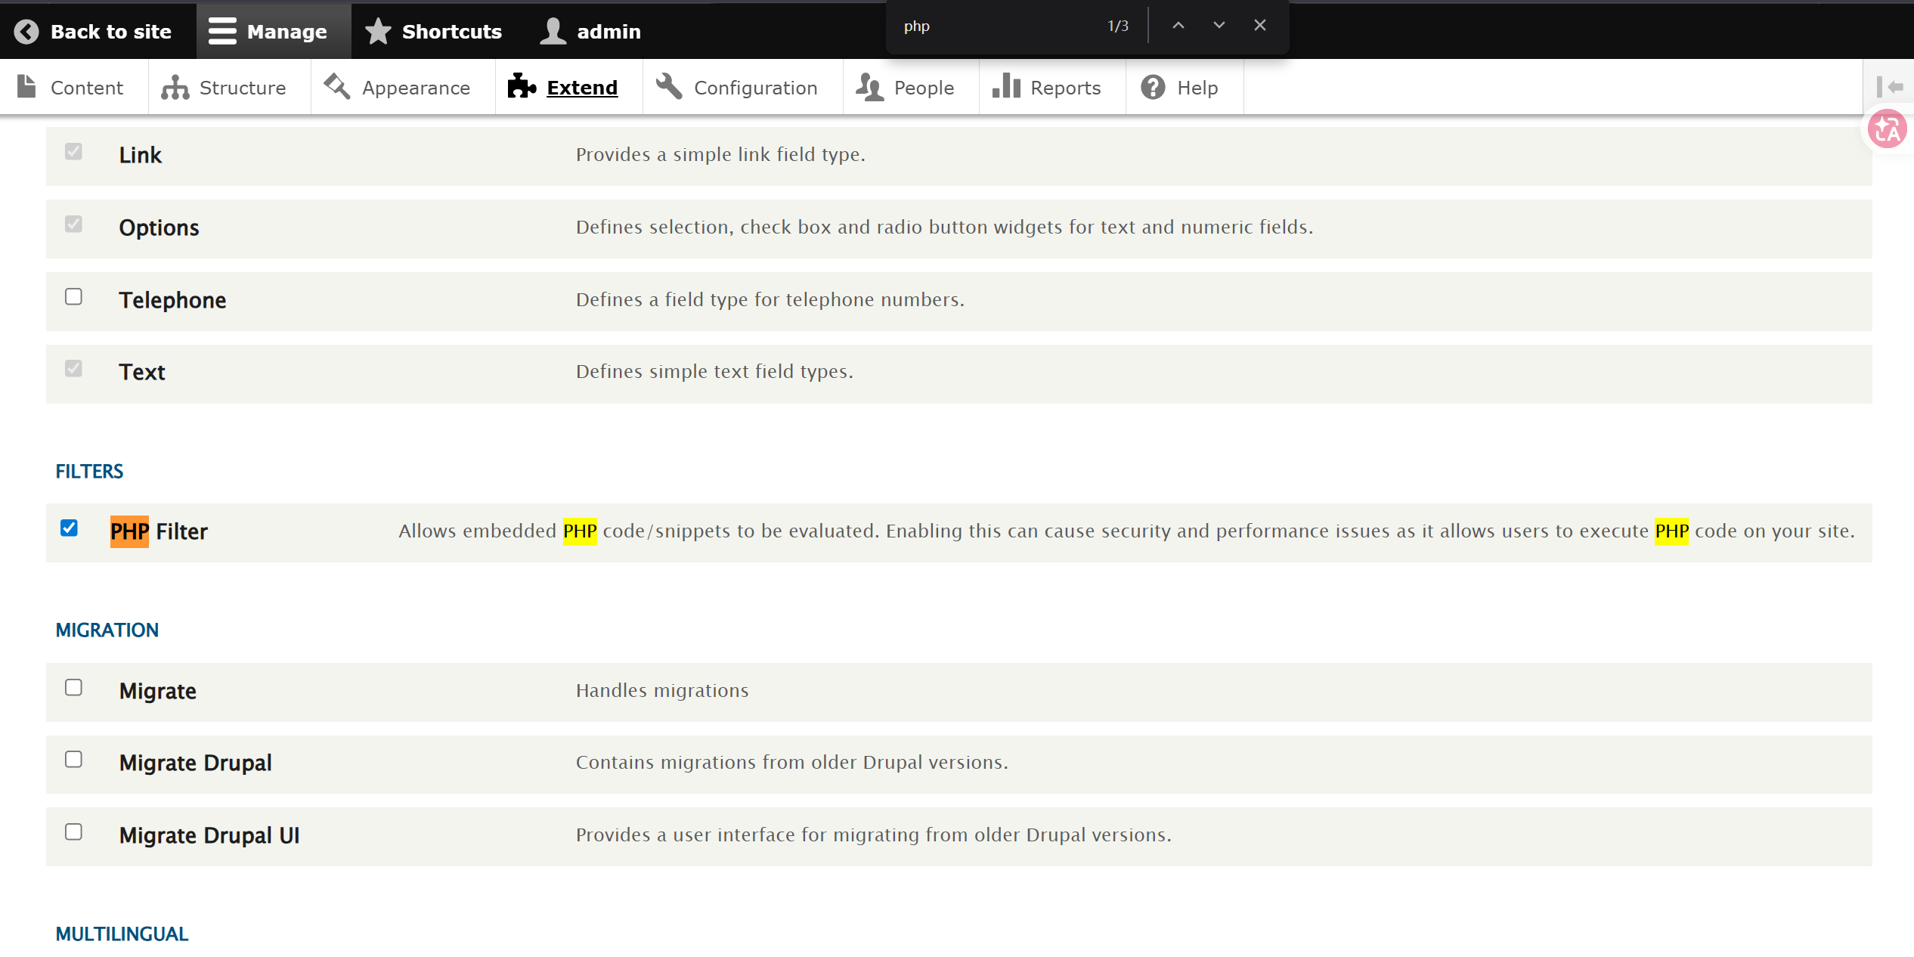Viewport: 1914px width, 957px height.
Task: Click the admin user icon
Action: click(x=553, y=32)
